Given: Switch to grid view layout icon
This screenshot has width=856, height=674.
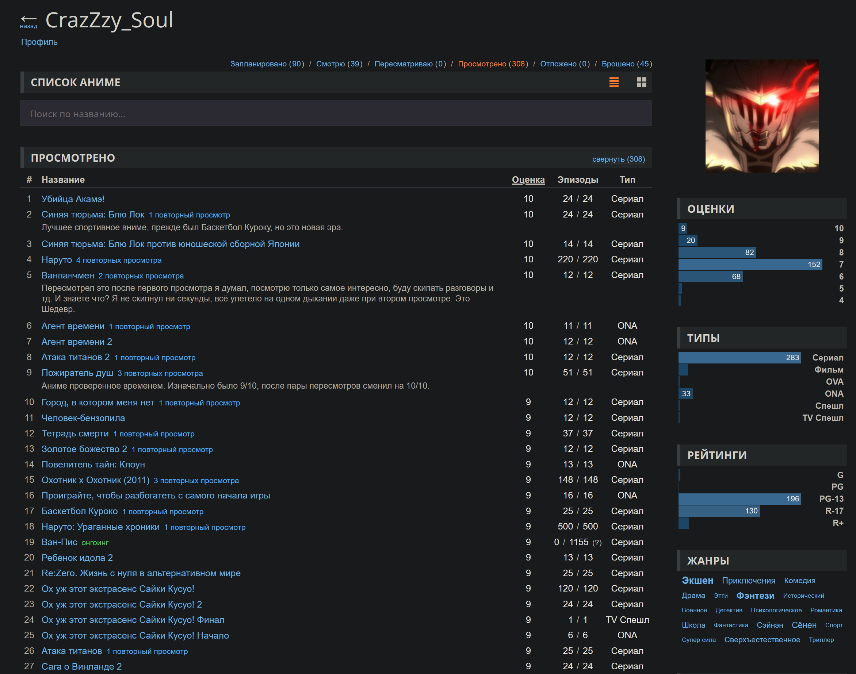Looking at the screenshot, I should pyautogui.click(x=641, y=82).
